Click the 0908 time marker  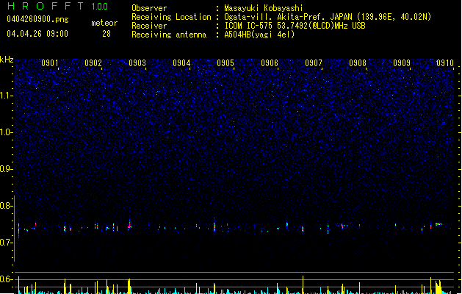click(358, 63)
